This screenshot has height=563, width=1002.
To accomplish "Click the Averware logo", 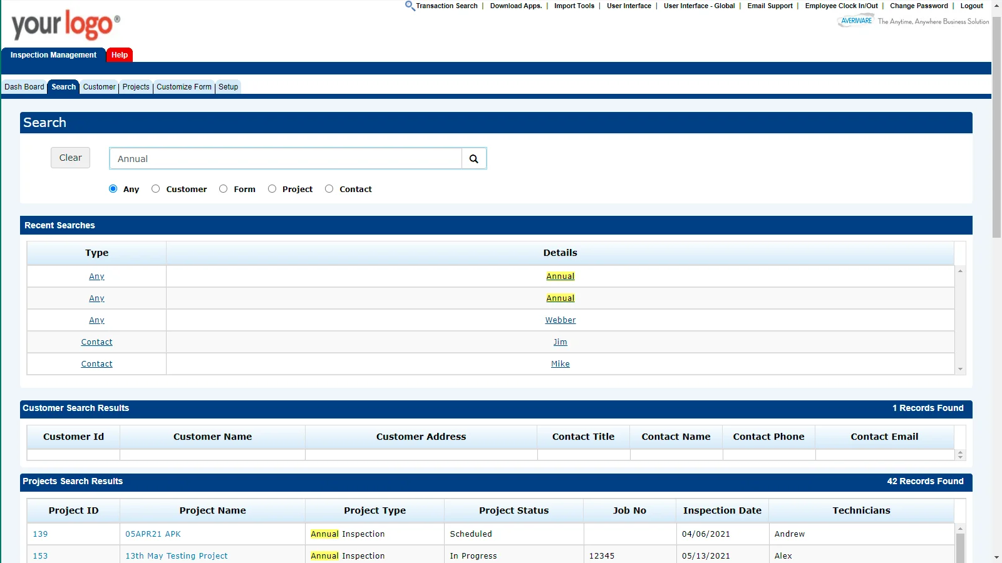I will point(855,21).
